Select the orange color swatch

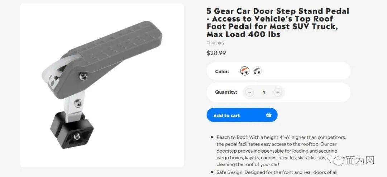point(245,71)
